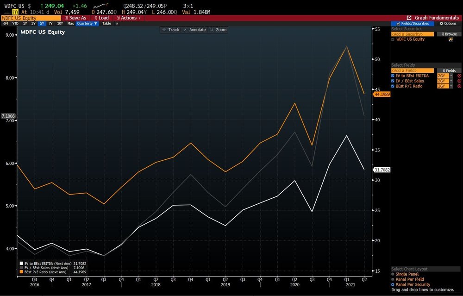Screen dimensions: 463x296
Task: Click the Add a Field input field
Action: (x=413, y=70)
